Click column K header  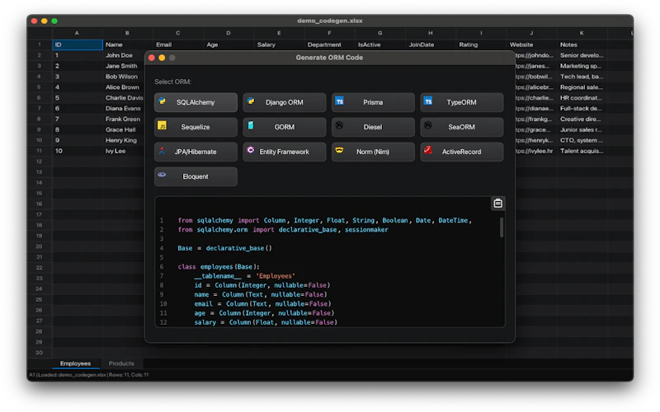(582, 33)
